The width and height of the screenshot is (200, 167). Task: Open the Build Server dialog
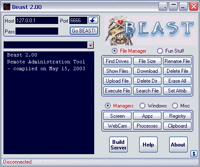click(119, 145)
